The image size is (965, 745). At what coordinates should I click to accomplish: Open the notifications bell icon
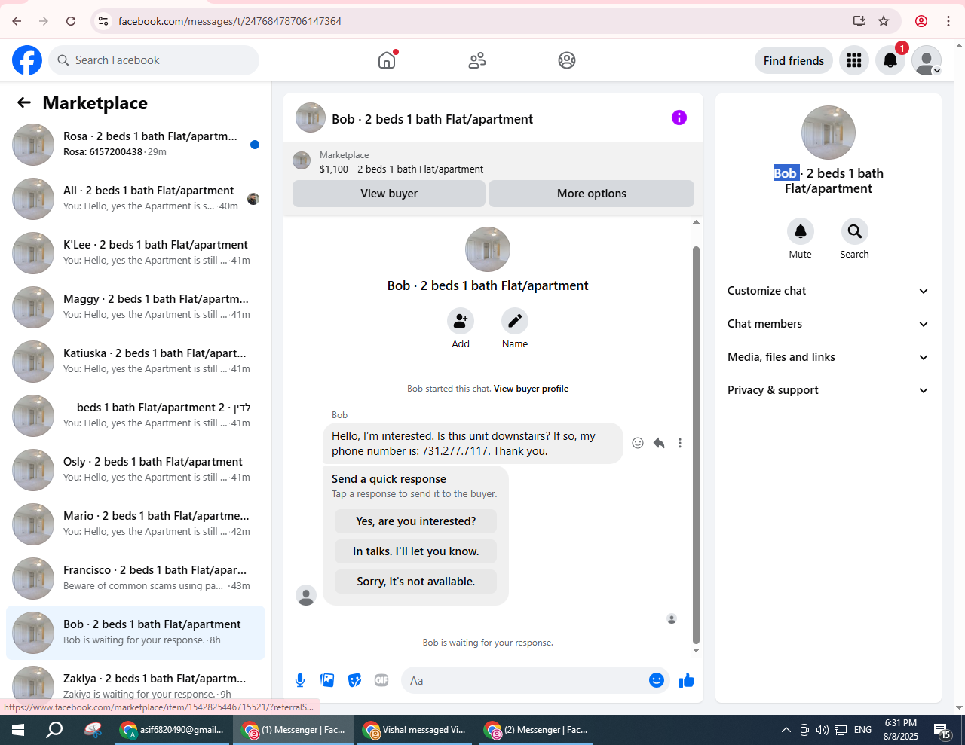tap(890, 60)
